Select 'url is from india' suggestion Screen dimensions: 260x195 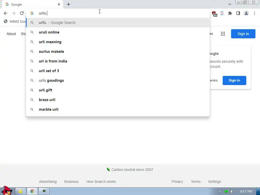pyautogui.click(x=118, y=61)
